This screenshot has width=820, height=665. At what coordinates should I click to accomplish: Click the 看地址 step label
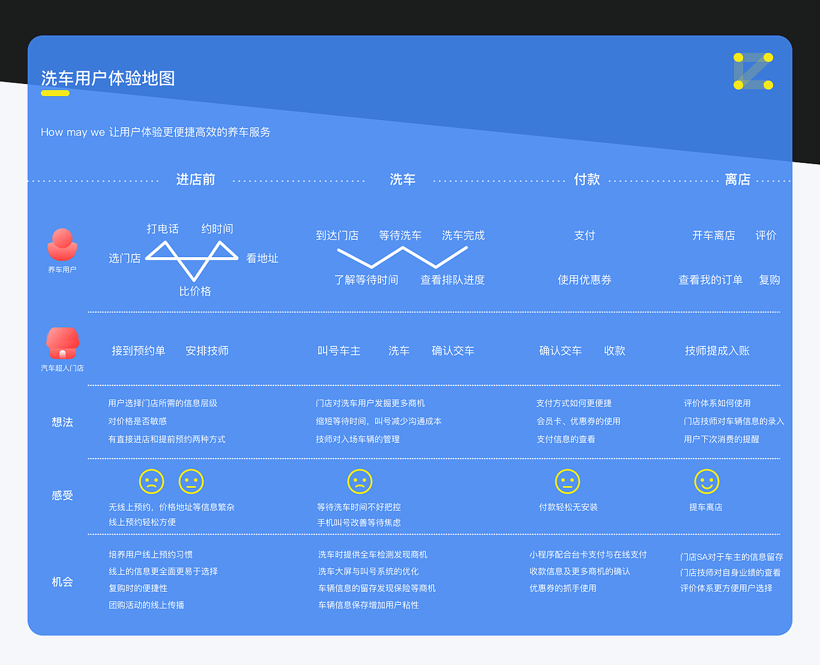click(x=263, y=258)
